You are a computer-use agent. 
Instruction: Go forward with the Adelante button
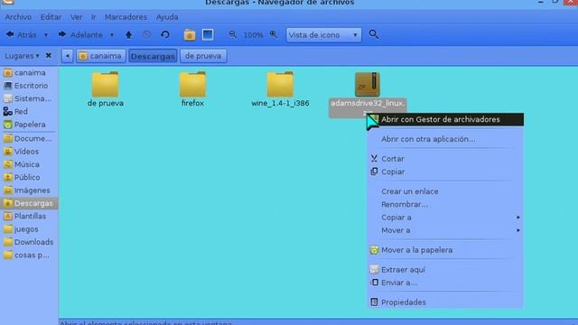tap(80, 35)
